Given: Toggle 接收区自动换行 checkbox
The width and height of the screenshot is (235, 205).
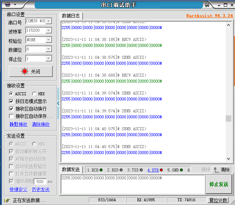Looking at the screenshot, I should point(11,109).
